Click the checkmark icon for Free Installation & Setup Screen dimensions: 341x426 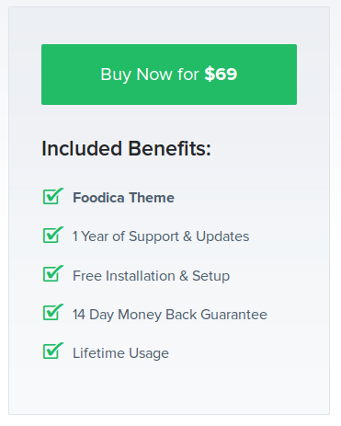click(53, 273)
